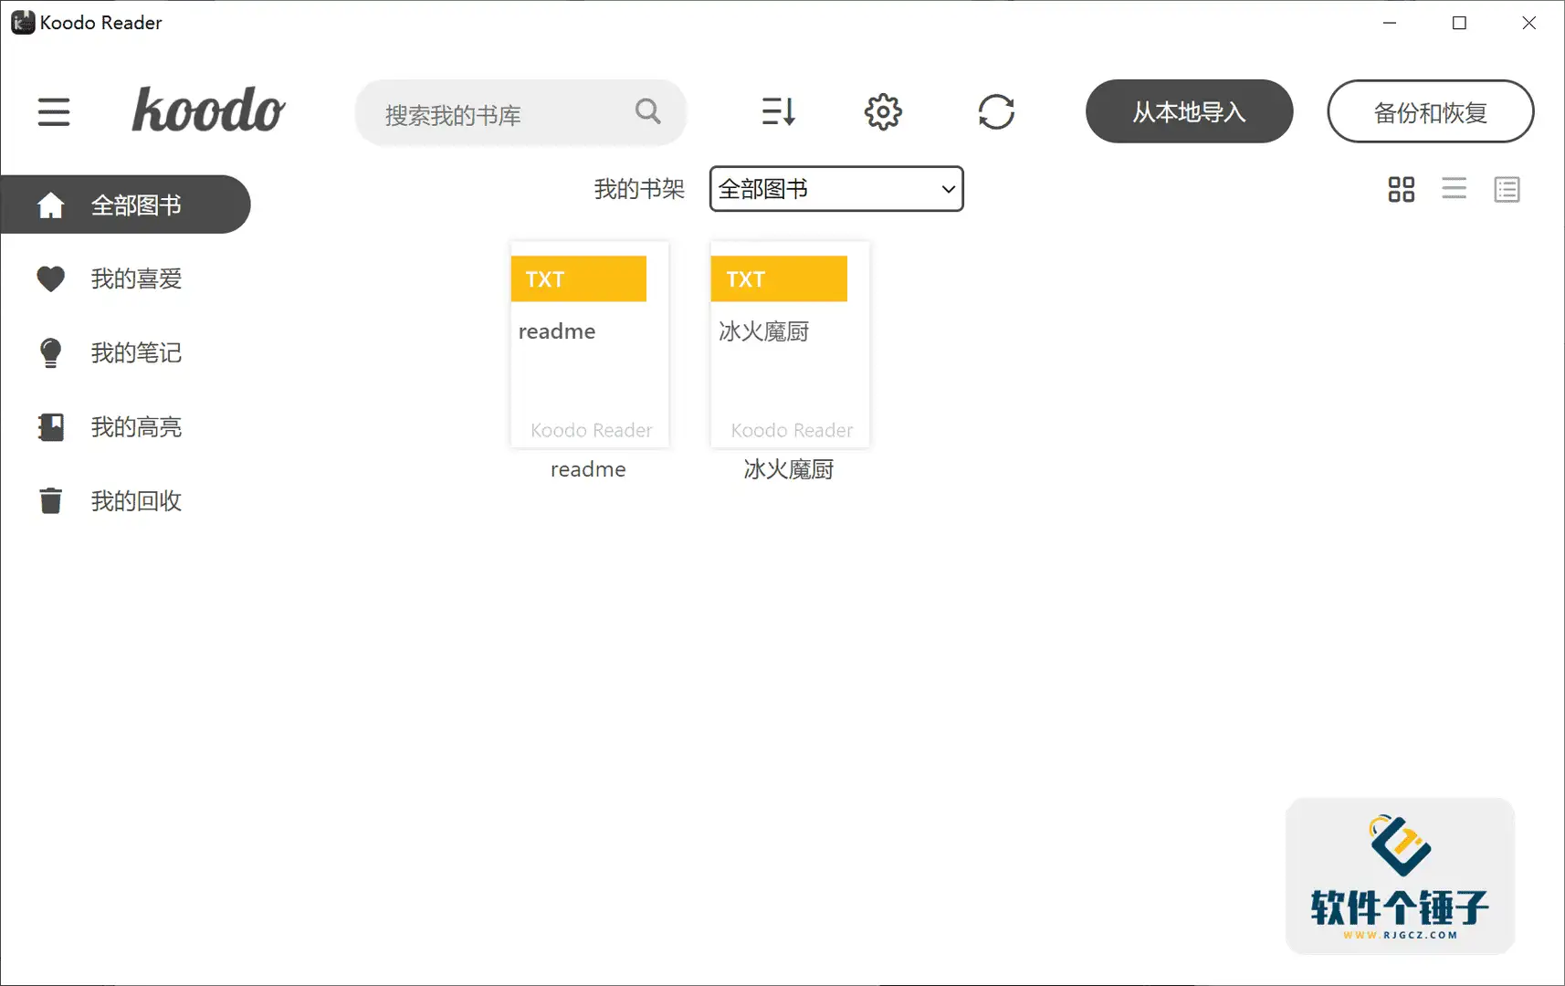Click the 我的书架 label
The width and height of the screenshot is (1565, 986).
tap(639, 189)
